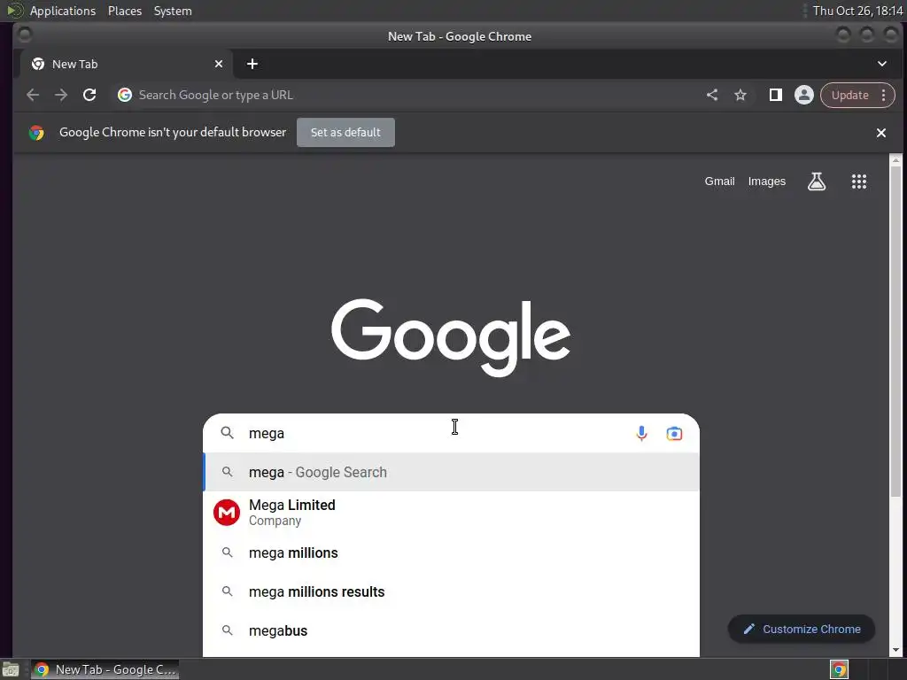This screenshot has width=907, height=680.
Task: Open the Places menu
Action: tap(124, 11)
